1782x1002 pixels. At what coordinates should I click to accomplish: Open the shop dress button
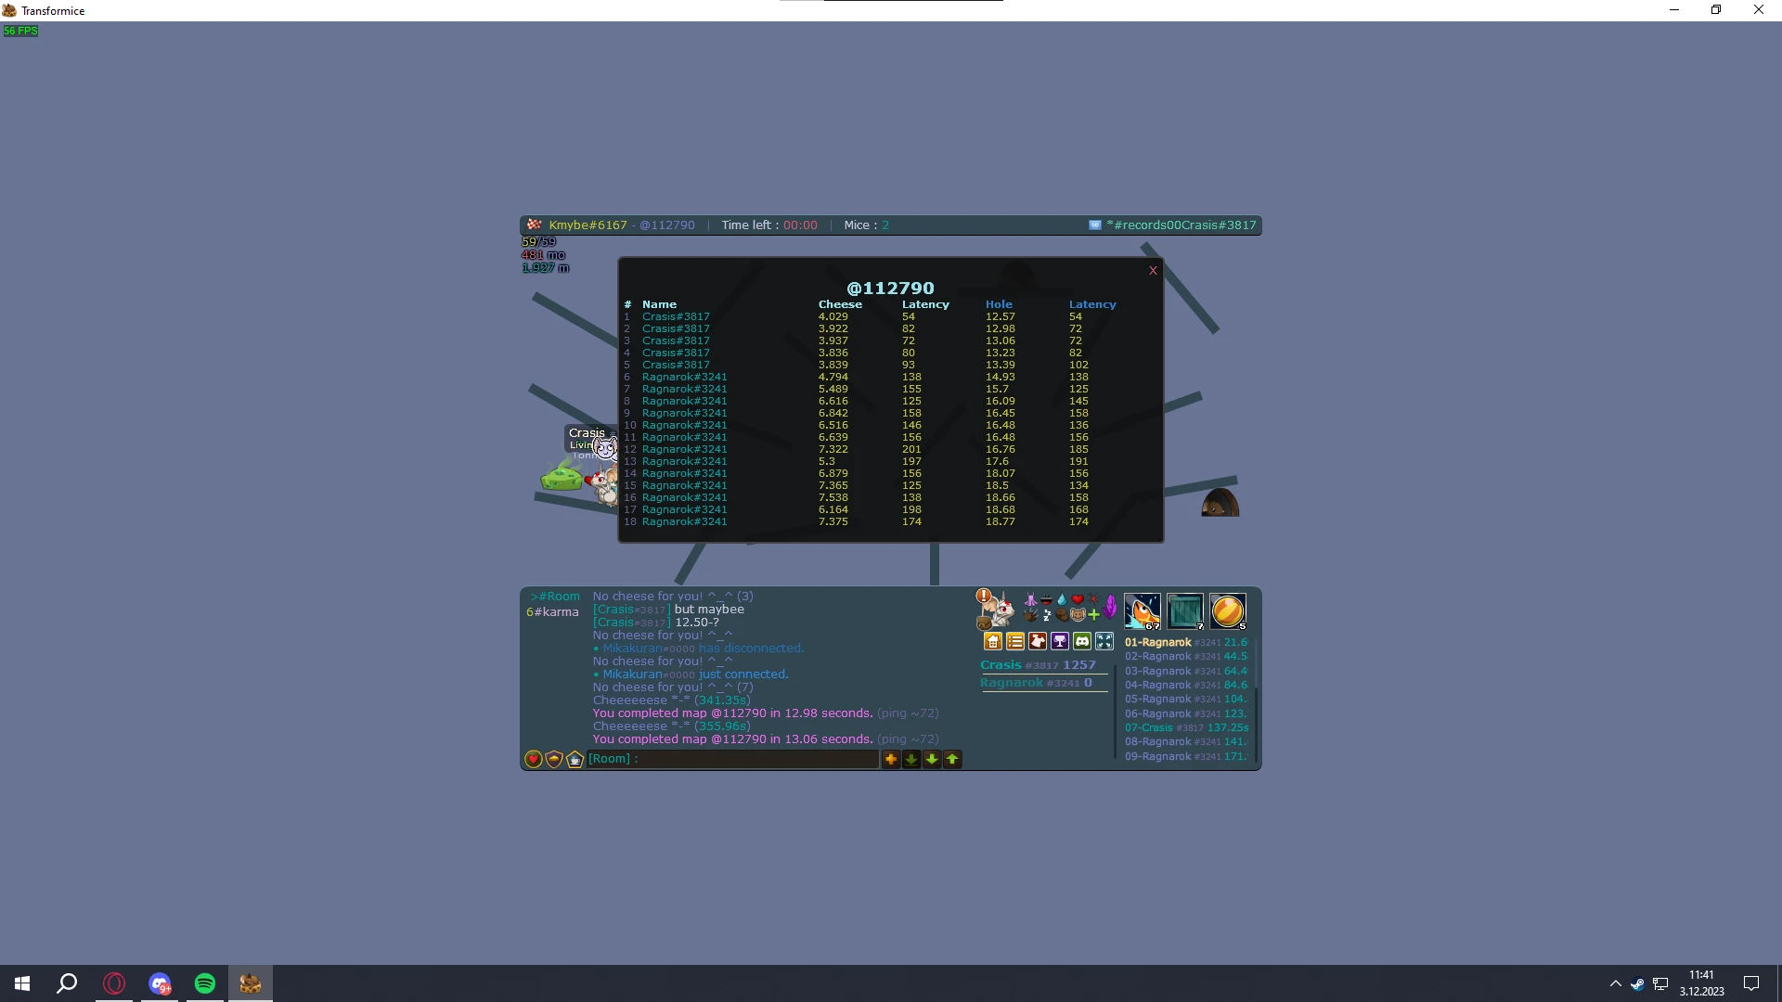1037,641
